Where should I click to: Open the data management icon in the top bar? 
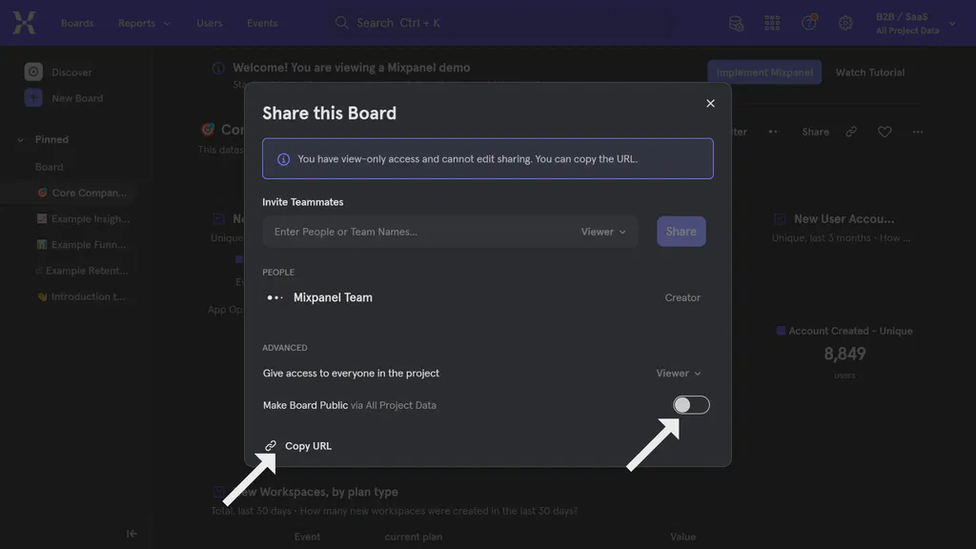click(x=736, y=23)
